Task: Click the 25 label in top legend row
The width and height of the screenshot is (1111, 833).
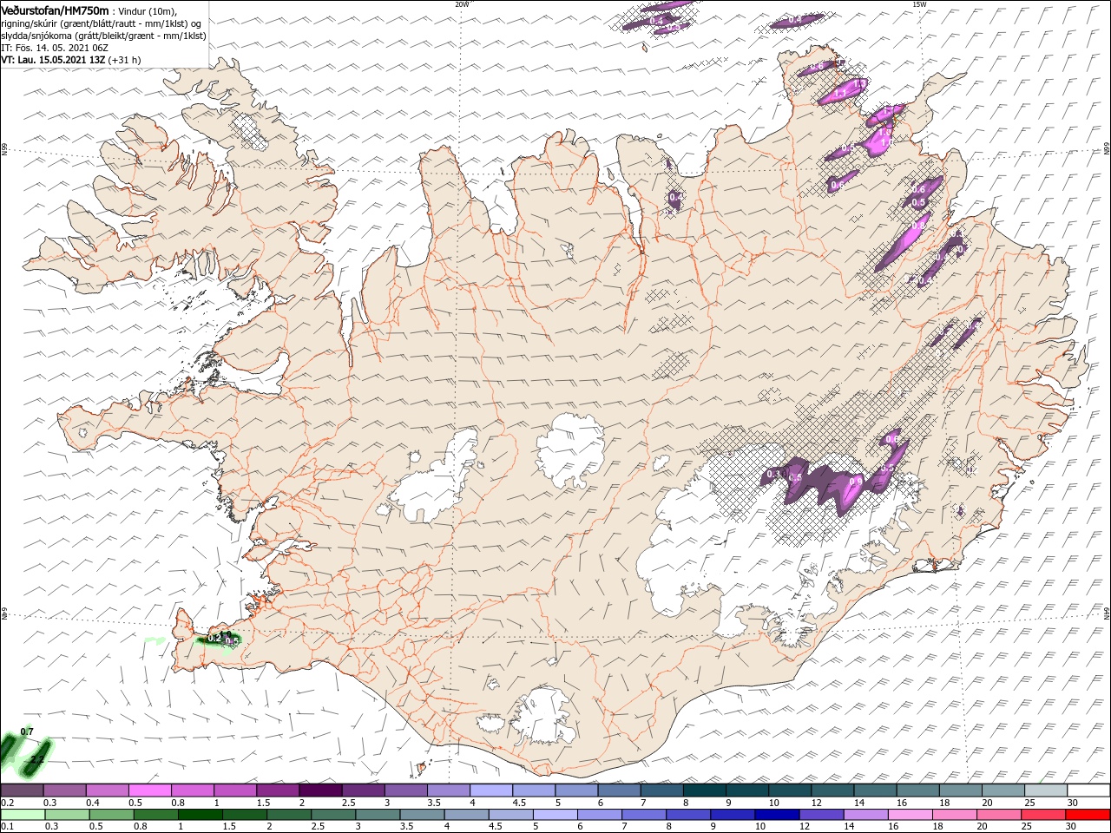Action: pos(1029,803)
